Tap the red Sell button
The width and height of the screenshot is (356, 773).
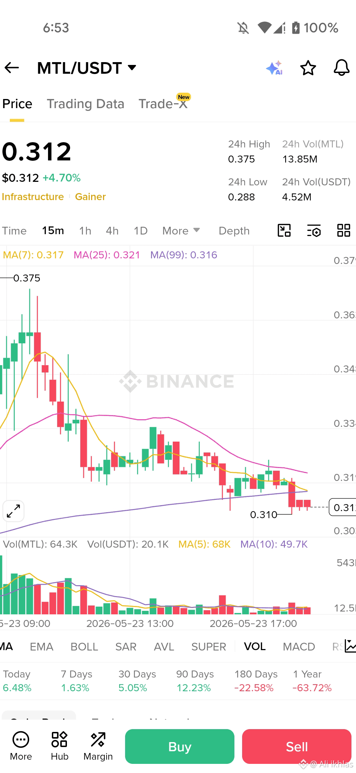pos(297,746)
